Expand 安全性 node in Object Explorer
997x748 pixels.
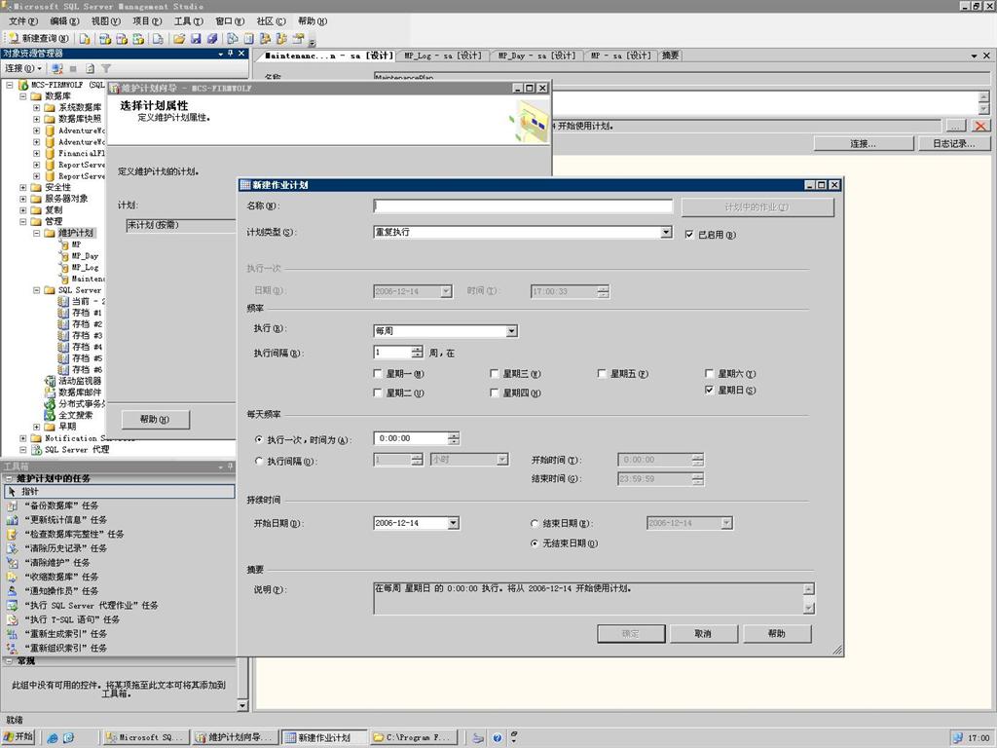point(23,188)
